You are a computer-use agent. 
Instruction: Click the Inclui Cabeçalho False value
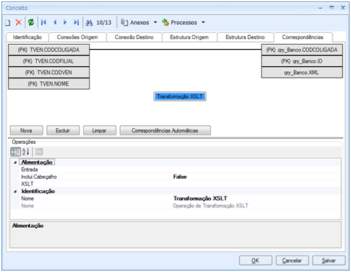(x=256, y=177)
